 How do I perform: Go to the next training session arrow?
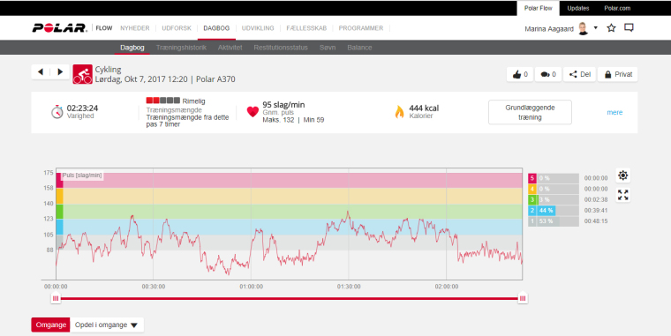pos(60,71)
